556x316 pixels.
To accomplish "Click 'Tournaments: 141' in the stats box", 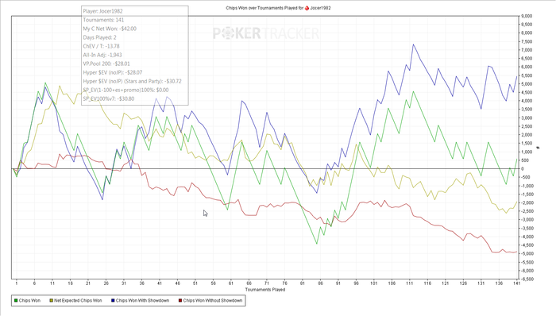I will point(103,20).
